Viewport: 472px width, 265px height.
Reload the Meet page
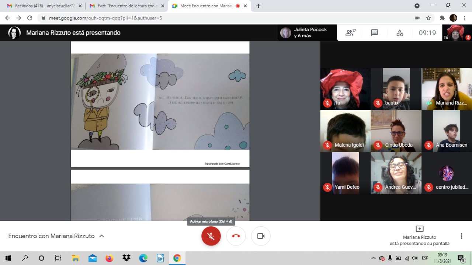[x=30, y=18]
